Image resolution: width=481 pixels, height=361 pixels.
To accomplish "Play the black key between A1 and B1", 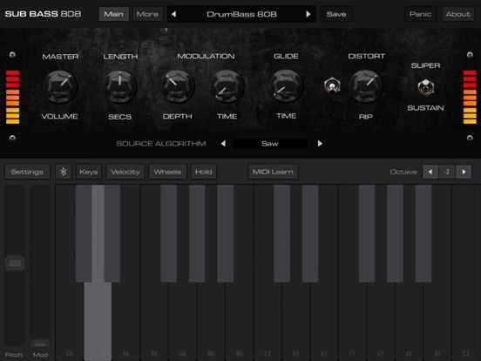I will pyautogui.click(x=423, y=234).
